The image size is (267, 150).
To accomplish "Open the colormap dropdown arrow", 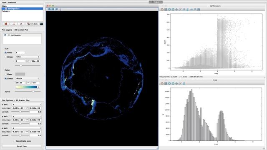I will [x=38, y=87].
